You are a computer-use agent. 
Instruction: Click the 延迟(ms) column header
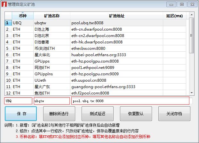click(x=174, y=16)
